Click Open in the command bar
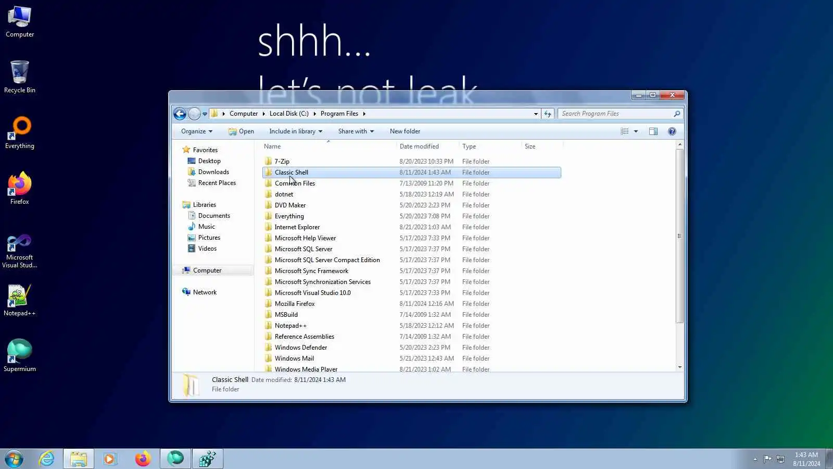 pos(241,131)
